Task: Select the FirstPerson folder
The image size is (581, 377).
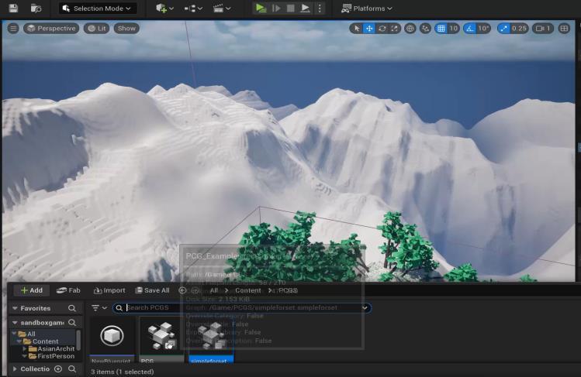Action: point(56,356)
